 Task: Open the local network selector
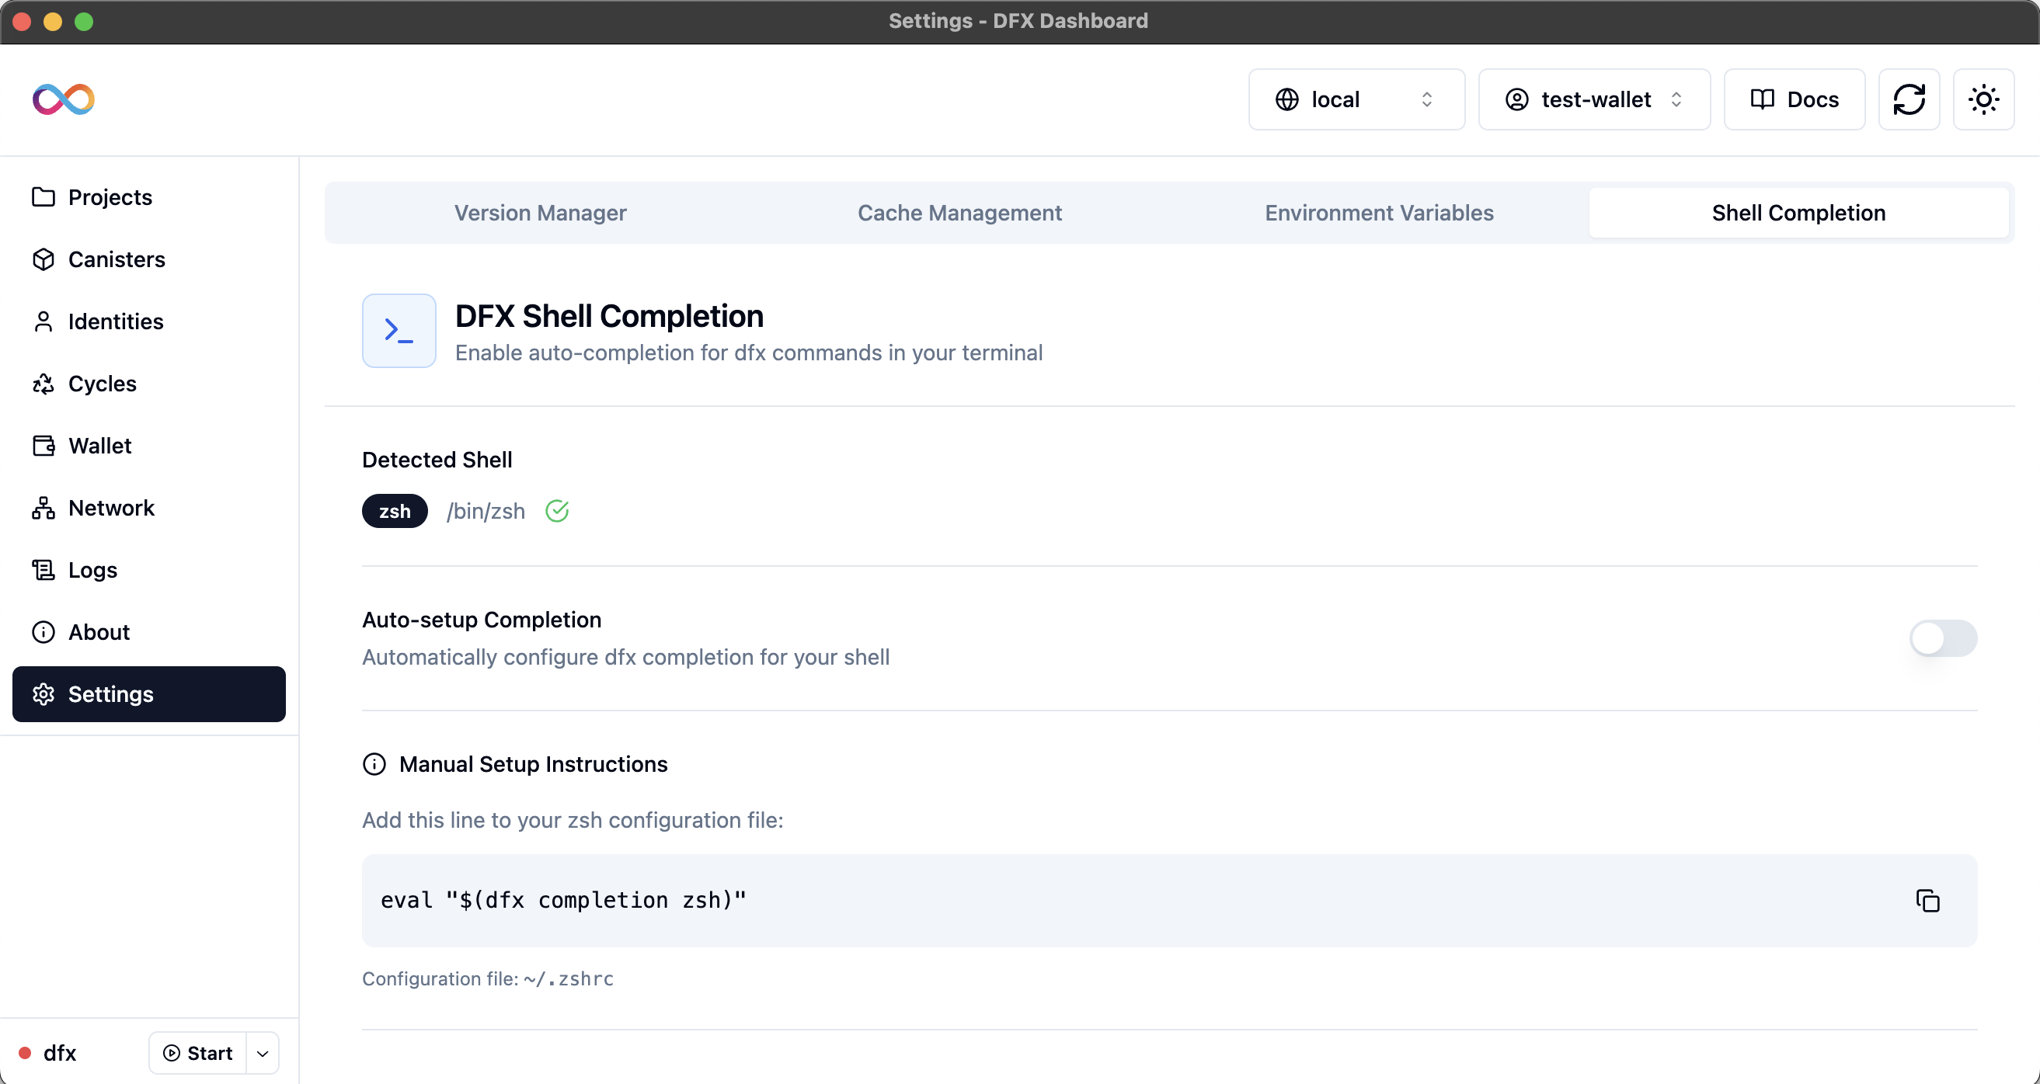tap(1356, 99)
